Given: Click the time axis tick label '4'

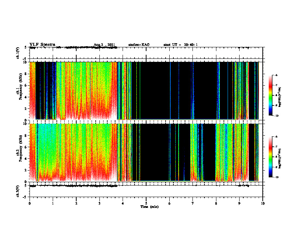Looking at the screenshot, I should coord(123,203).
